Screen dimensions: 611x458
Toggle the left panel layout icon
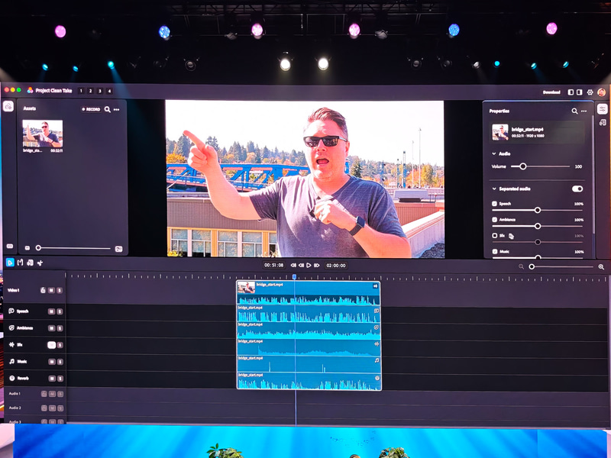(x=571, y=92)
